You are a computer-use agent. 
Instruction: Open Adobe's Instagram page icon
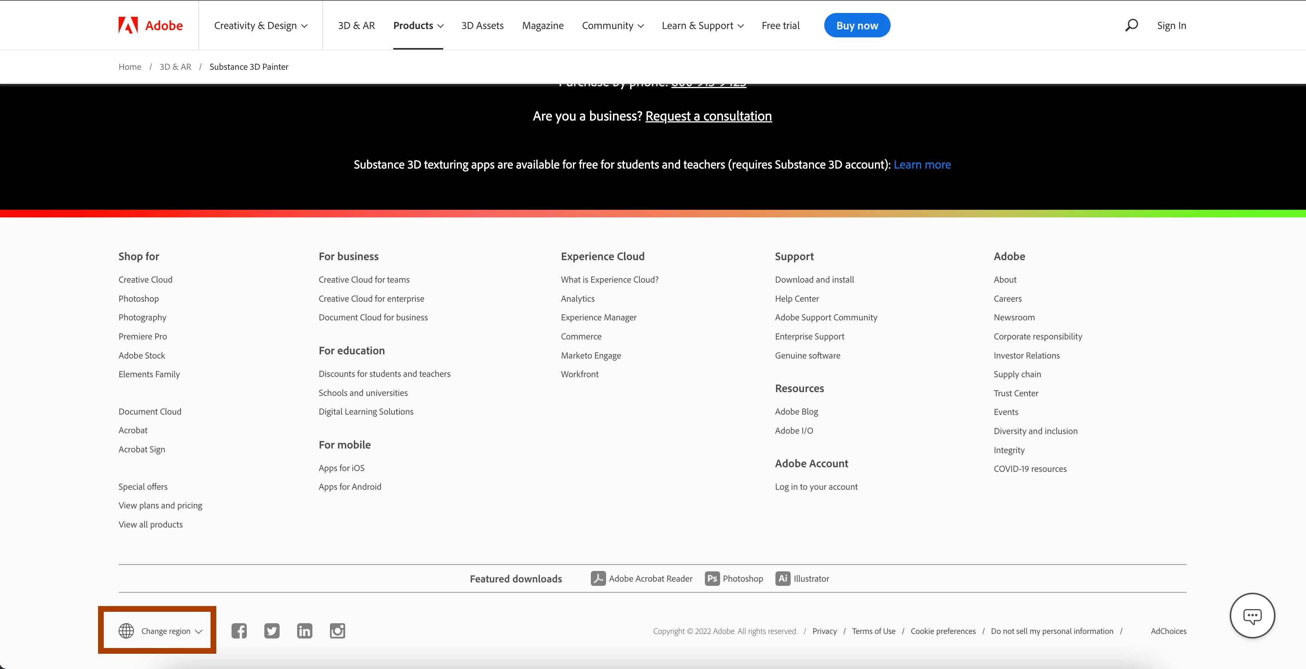click(x=337, y=630)
